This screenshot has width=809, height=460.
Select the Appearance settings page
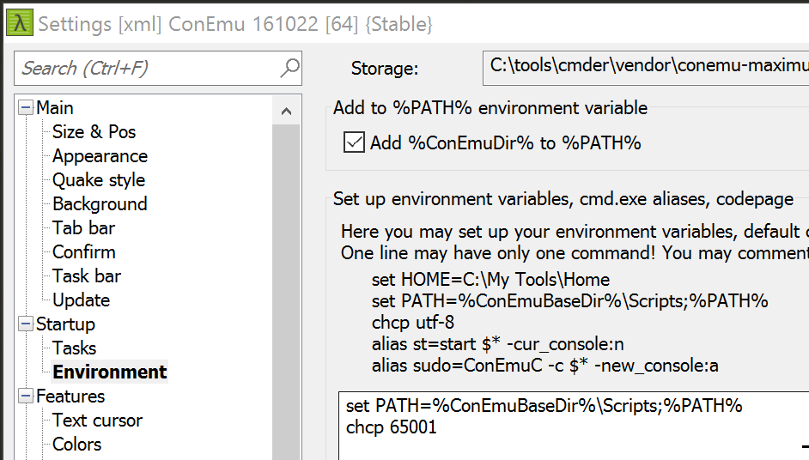[100, 156]
